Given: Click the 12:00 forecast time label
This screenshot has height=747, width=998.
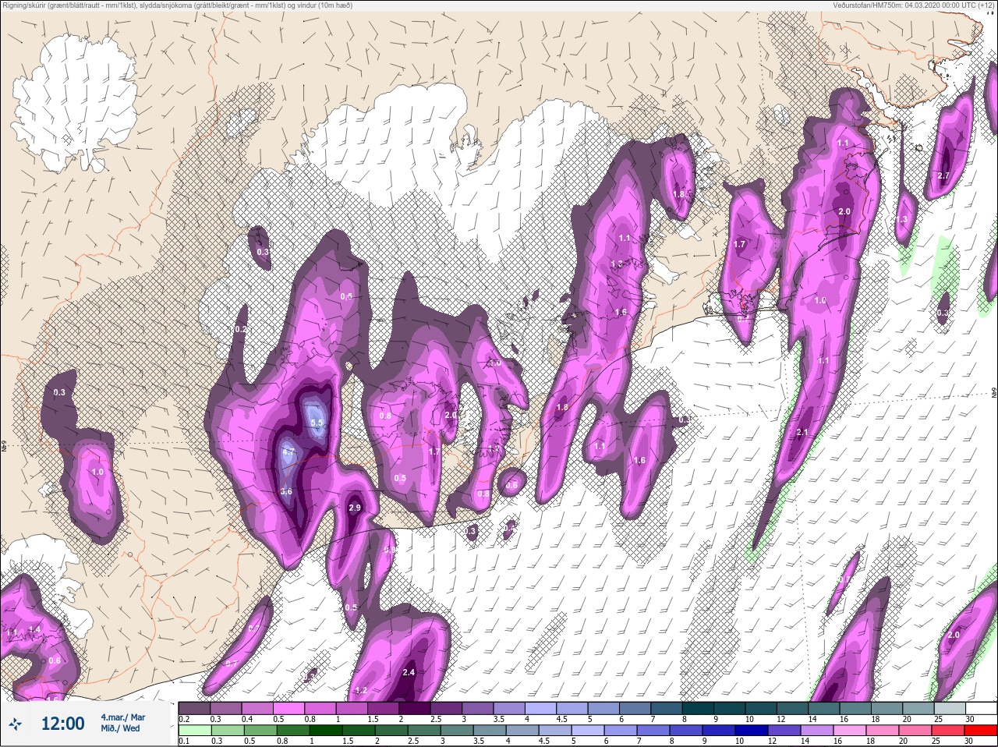Looking at the screenshot, I should [x=62, y=724].
